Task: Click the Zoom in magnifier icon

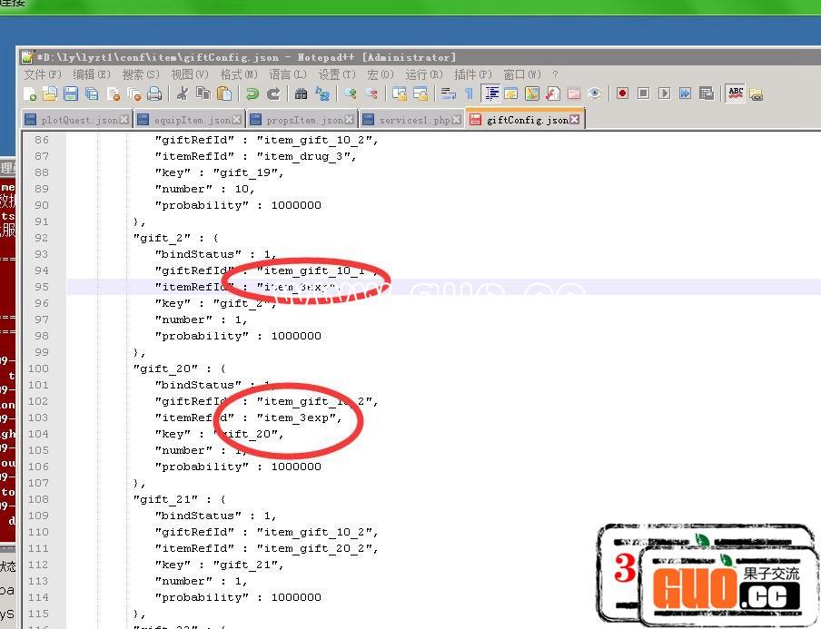Action: 350,93
